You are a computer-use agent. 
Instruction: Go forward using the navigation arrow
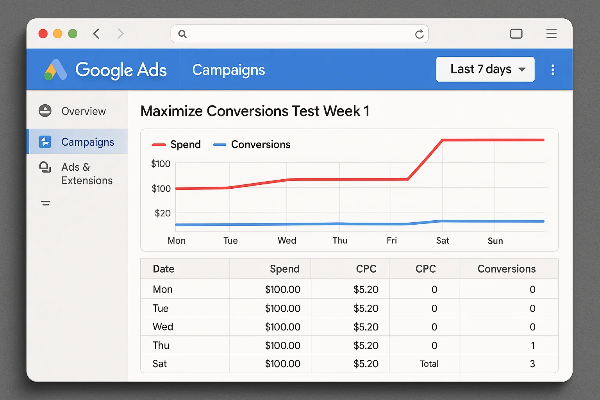point(120,34)
